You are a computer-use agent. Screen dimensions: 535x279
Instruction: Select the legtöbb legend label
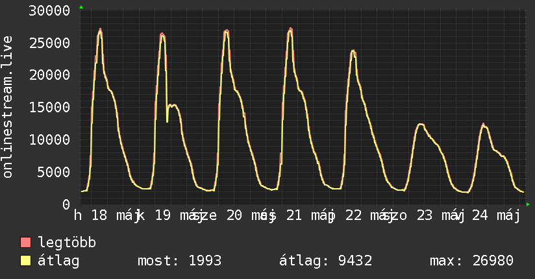[67, 243]
